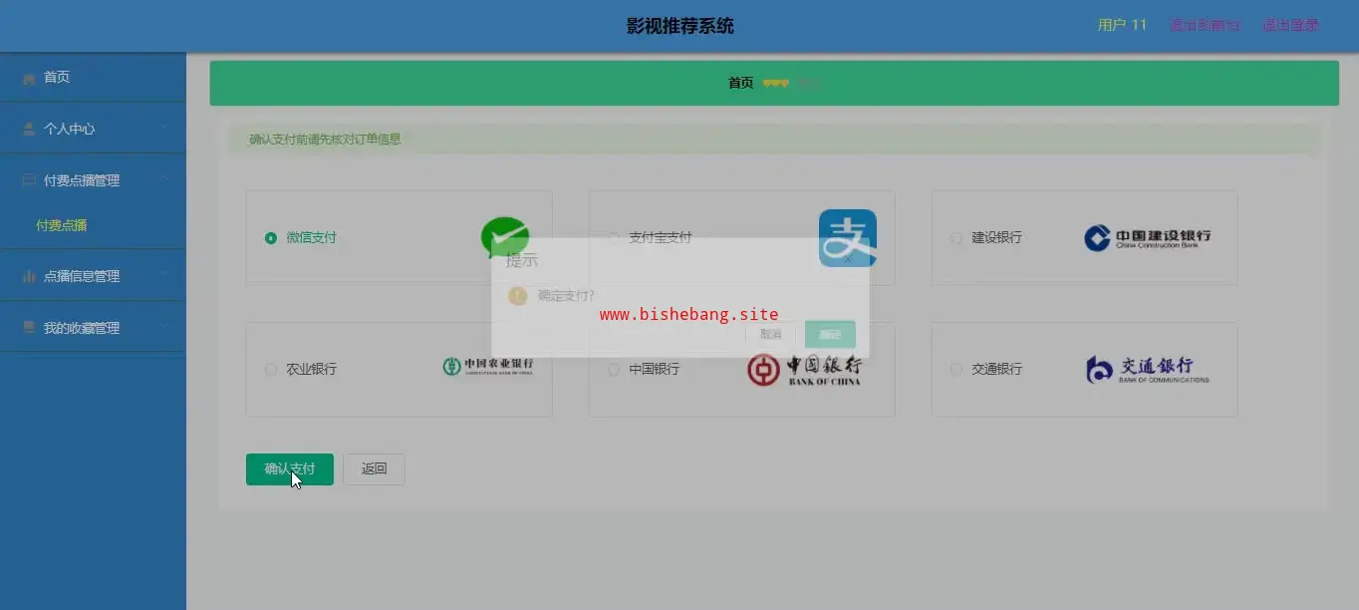1359x610 pixels.
Task: Open 首页 in the sidebar menu
Action: click(x=93, y=78)
